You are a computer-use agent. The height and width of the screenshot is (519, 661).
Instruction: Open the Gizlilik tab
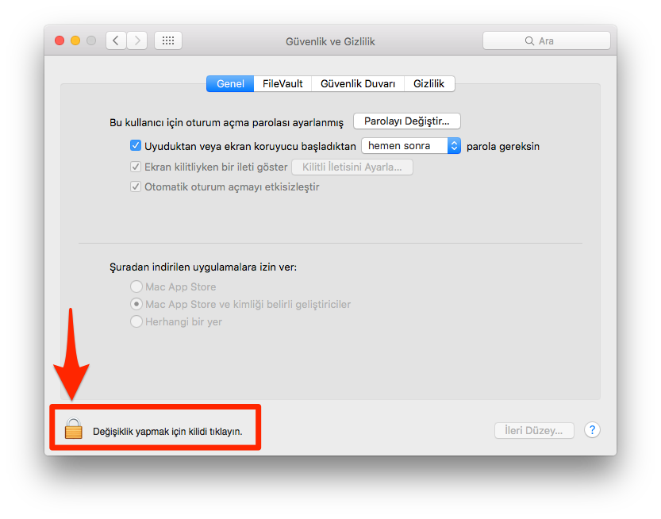pos(429,83)
